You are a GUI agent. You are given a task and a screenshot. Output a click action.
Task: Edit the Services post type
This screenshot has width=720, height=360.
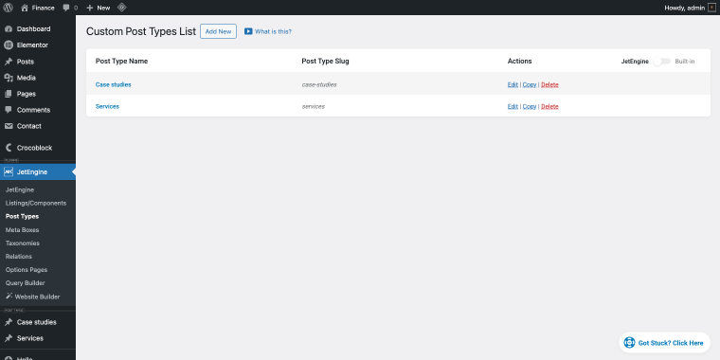click(x=513, y=106)
